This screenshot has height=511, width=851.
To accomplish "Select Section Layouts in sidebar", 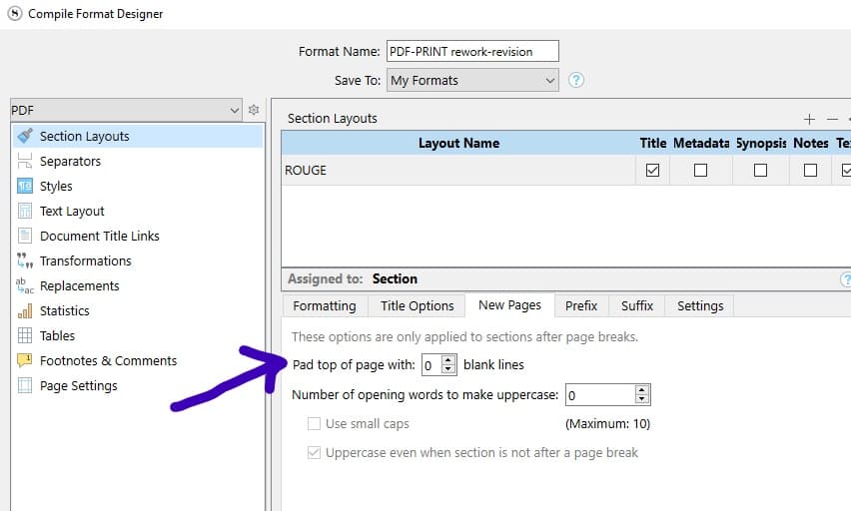I will (x=138, y=136).
